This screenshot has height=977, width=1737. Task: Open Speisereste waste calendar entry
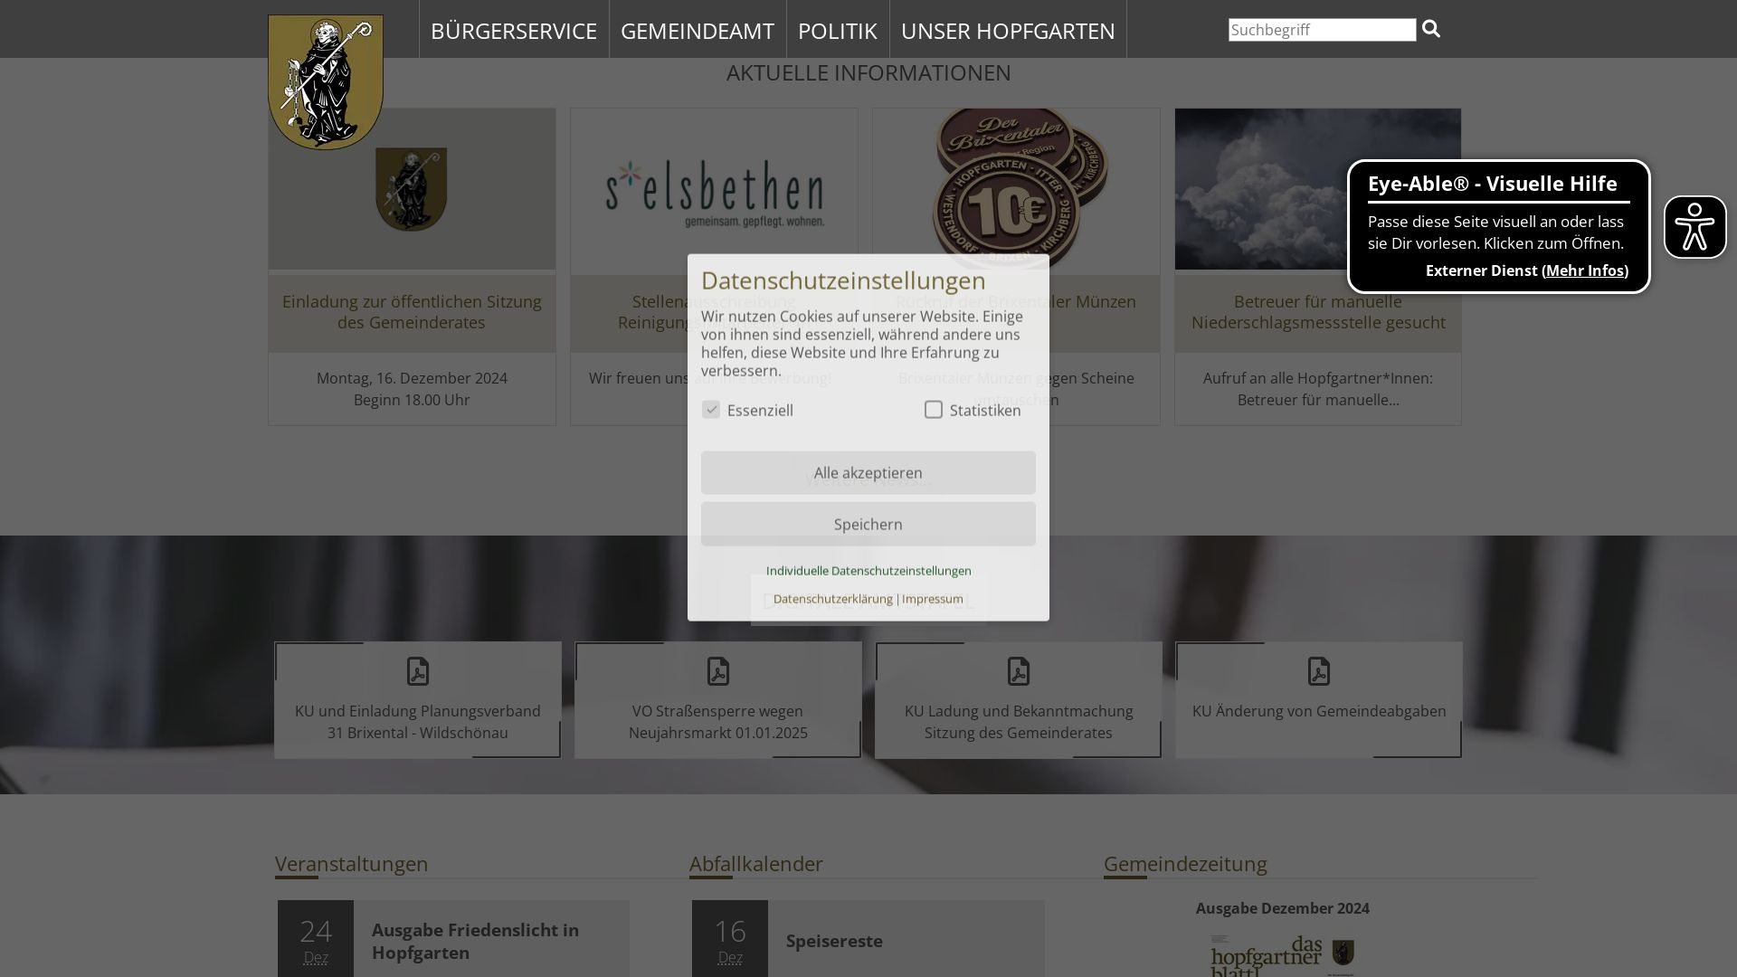pos(834,941)
